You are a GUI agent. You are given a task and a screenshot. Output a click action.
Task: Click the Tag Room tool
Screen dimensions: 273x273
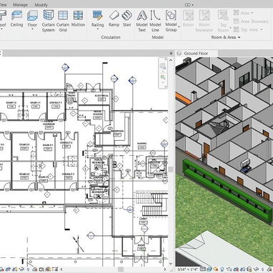pos(223,21)
